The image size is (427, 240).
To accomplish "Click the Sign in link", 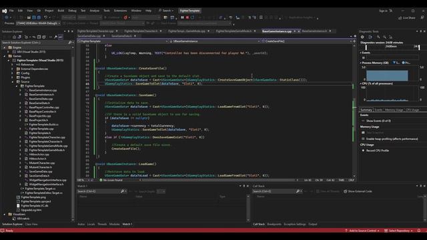I will coord(383,11).
